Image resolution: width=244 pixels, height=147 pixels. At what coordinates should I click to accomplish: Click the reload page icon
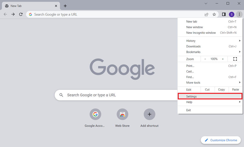21,14
